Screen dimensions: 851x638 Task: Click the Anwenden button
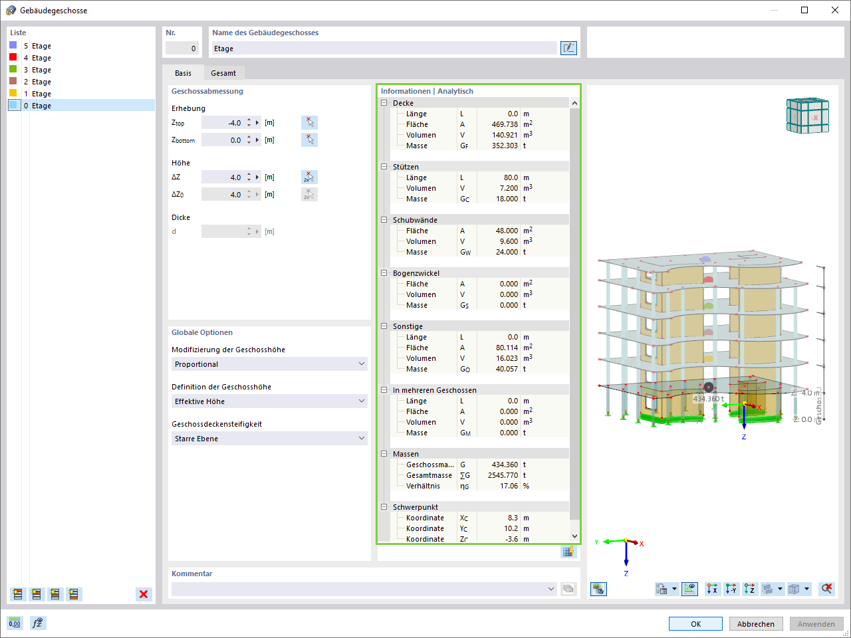click(816, 624)
